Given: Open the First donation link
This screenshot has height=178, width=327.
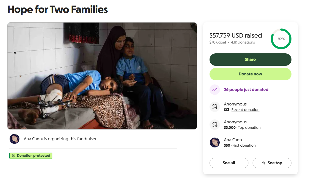Looking at the screenshot, I should click(x=244, y=145).
